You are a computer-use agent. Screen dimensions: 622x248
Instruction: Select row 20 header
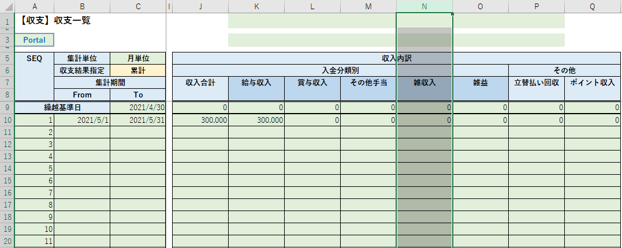pyautogui.click(x=7, y=242)
